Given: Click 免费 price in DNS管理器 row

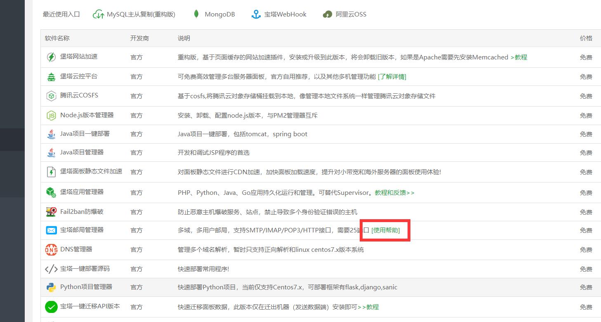Looking at the screenshot, I should [586, 250].
